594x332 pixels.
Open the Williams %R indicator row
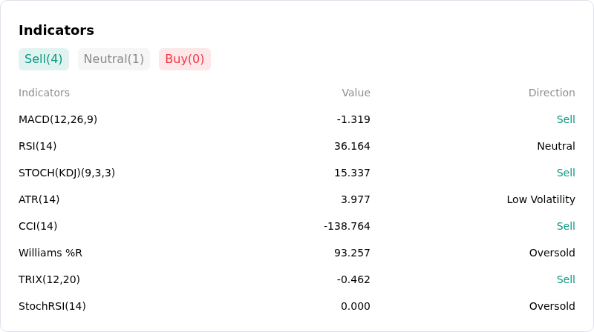pyautogui.click(x=296, y=253)
